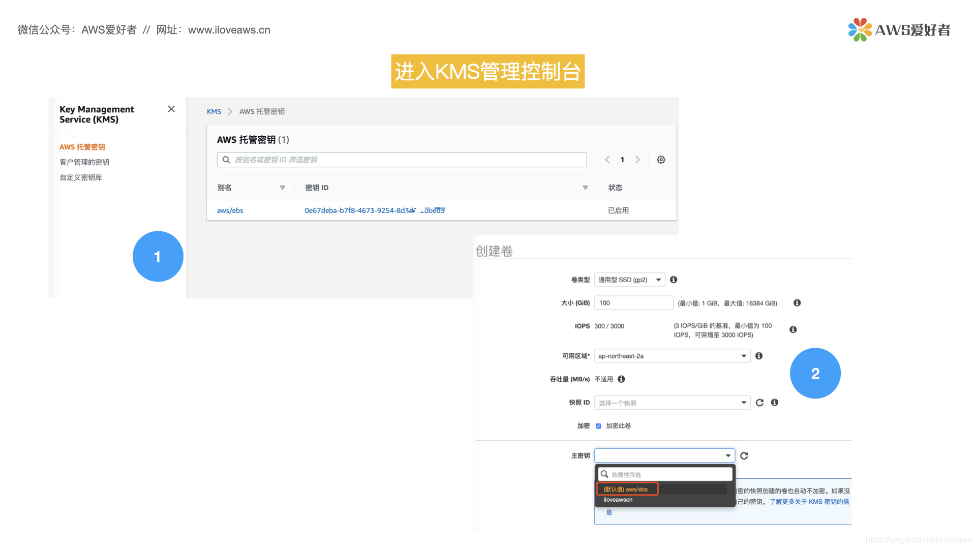
Task: Open custom key stores in sidebar
Action: [81, 177]
